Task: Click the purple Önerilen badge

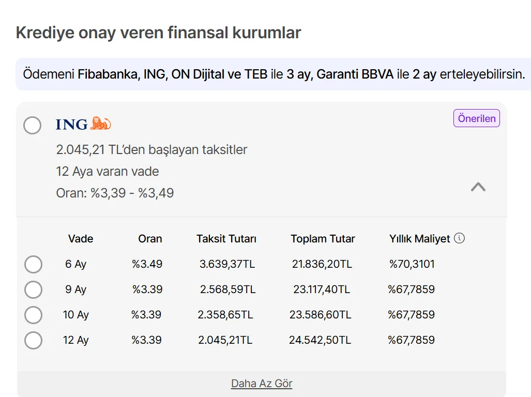Action: (x=477, y=118)
